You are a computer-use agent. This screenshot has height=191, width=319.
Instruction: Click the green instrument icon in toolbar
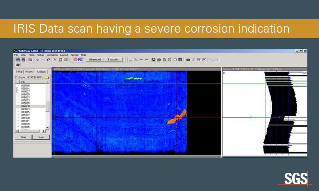[188, 60]
